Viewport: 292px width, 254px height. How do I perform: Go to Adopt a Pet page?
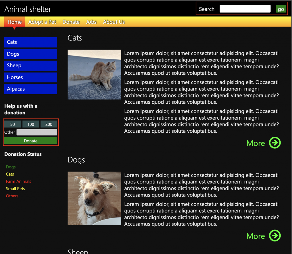pos(42,22)
